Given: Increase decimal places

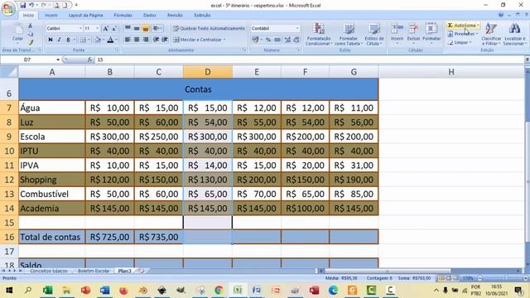Looking at the screenshot, I should (287, 40).
